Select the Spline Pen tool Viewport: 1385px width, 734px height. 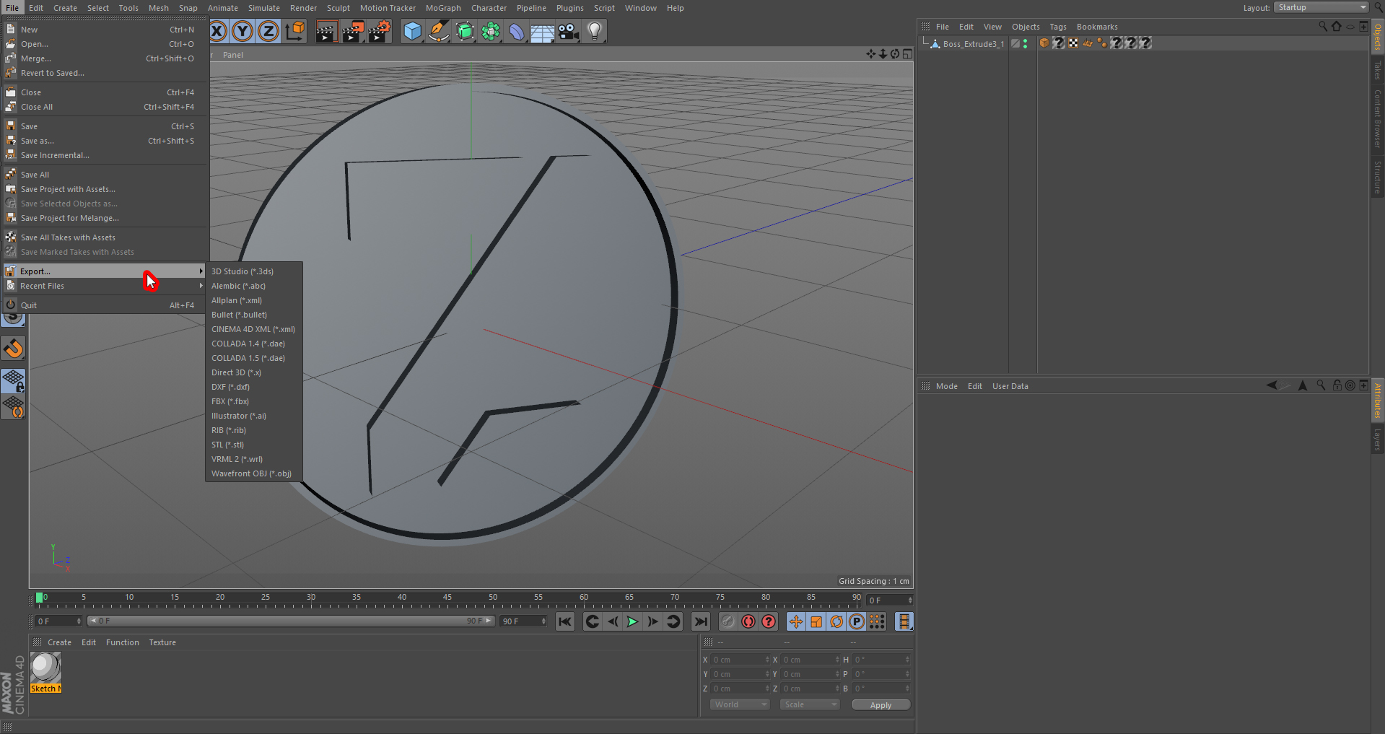pyautogui.click(x=438, y=32)
